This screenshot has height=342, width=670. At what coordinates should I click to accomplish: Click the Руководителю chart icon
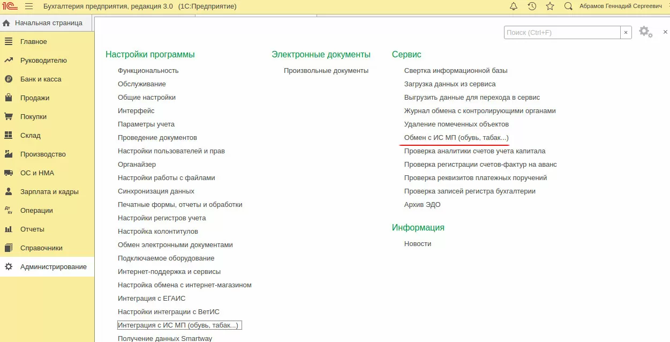point(9,61)
